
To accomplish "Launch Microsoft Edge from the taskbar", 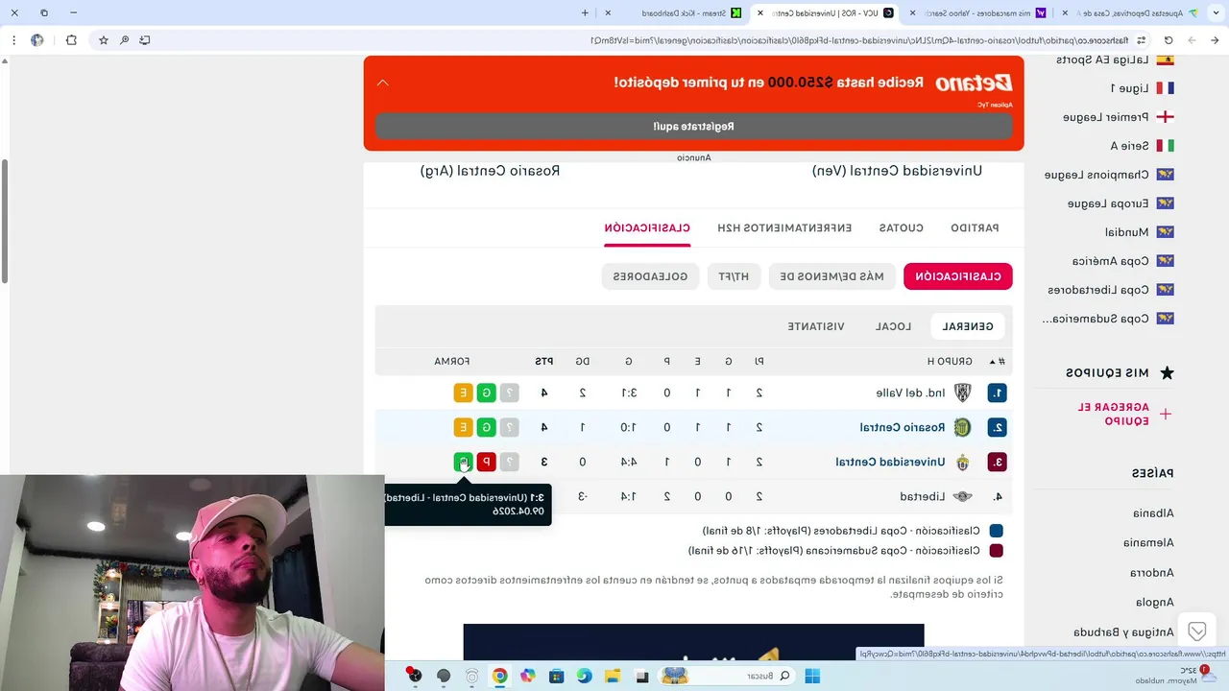I will click(x=585, y=676).
